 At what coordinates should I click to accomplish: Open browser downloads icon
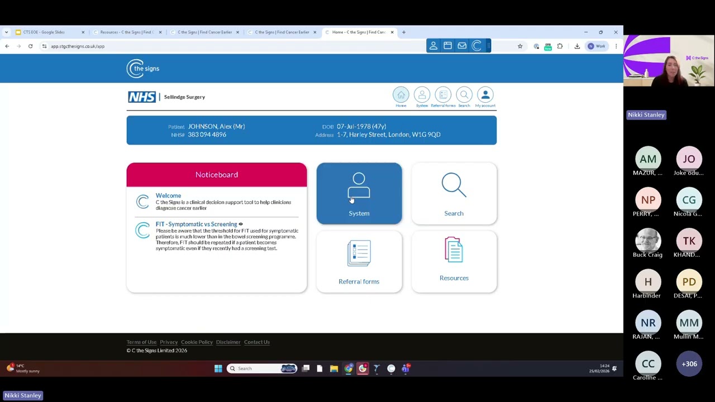[x=577, y=46]
